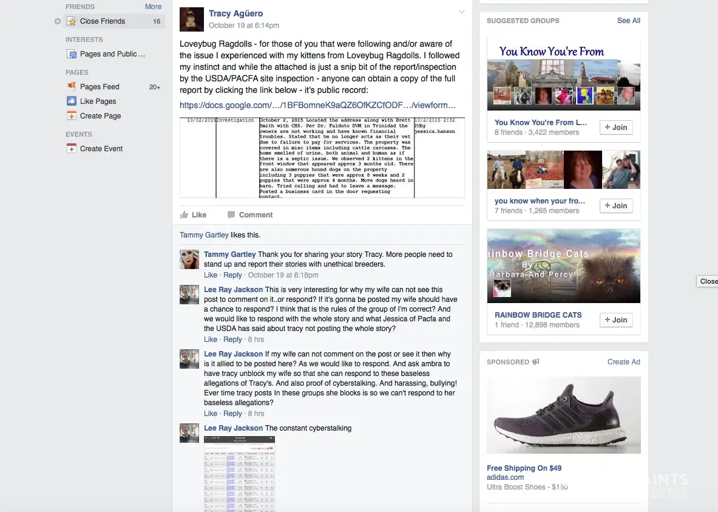
Task: Click the Create Page plus icon
Action: tap(72, 115)
